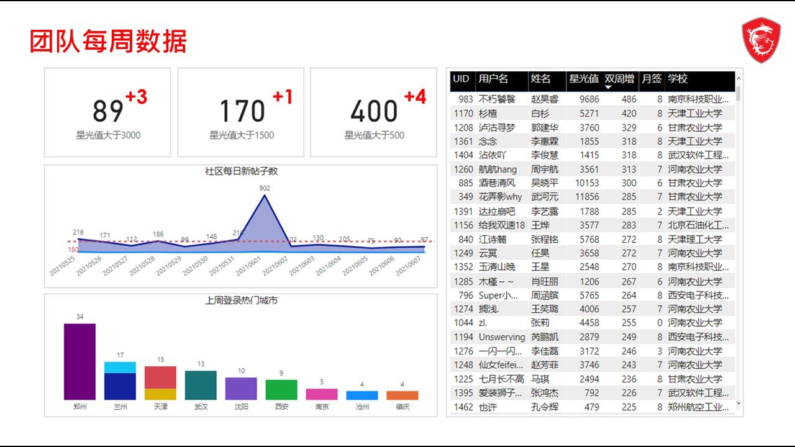Click the table scrollbar up arrow
The width and height of the screenshot is (795, 447).
(738, 79)
